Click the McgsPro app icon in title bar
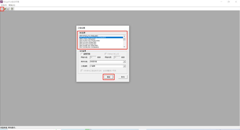Image resolution: width=240 pixels, height=130 pixels. click(2, 2)
